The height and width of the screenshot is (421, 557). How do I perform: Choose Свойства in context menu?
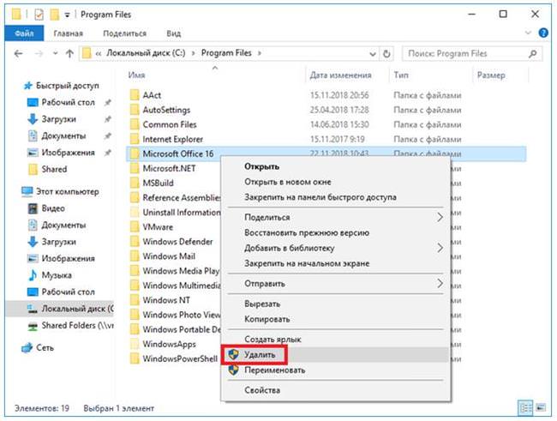pos(336,390)
